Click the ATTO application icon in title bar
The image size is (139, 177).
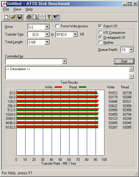(x=4, y=4)
